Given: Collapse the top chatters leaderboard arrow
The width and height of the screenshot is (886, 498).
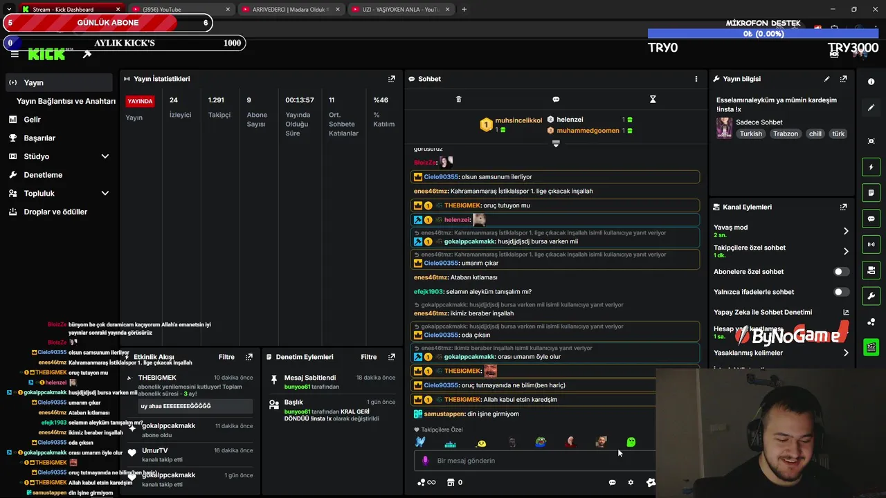Looking at the screenshot, I should point(556,144).
